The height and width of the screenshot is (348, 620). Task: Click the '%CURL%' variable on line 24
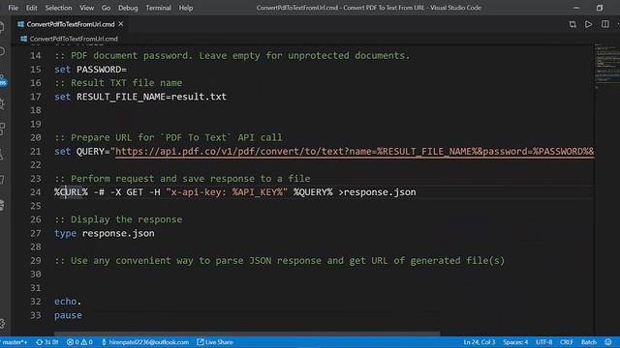(71, 192)
